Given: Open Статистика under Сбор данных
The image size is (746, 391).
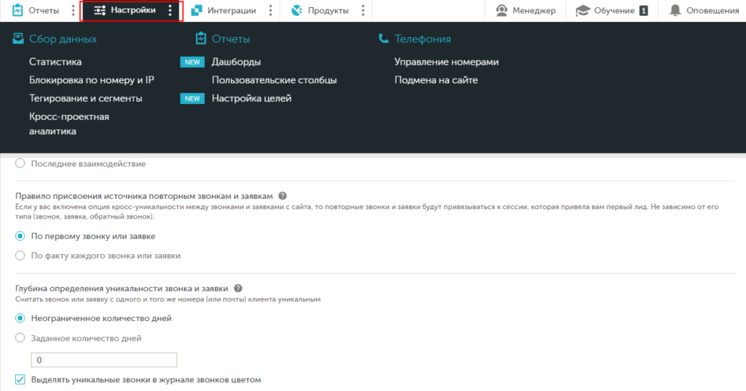Looking at the screenshot, I should click(x=55, y=62).
